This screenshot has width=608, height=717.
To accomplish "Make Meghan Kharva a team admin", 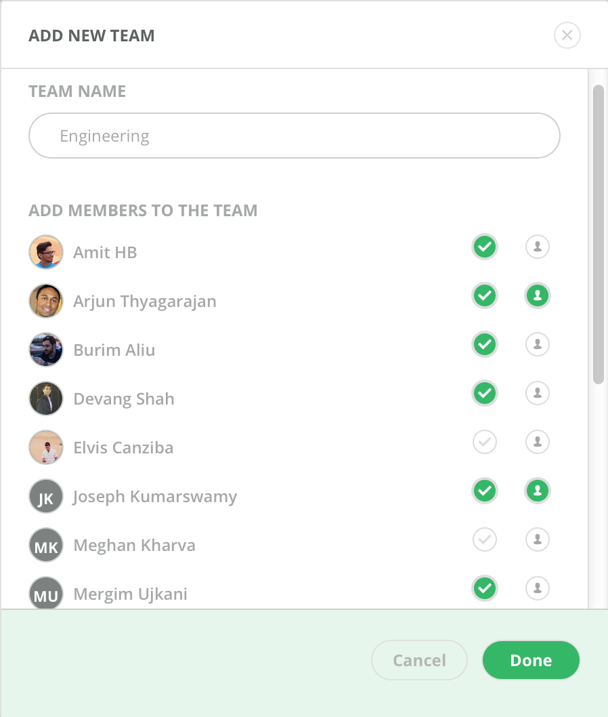I will 537,539.
